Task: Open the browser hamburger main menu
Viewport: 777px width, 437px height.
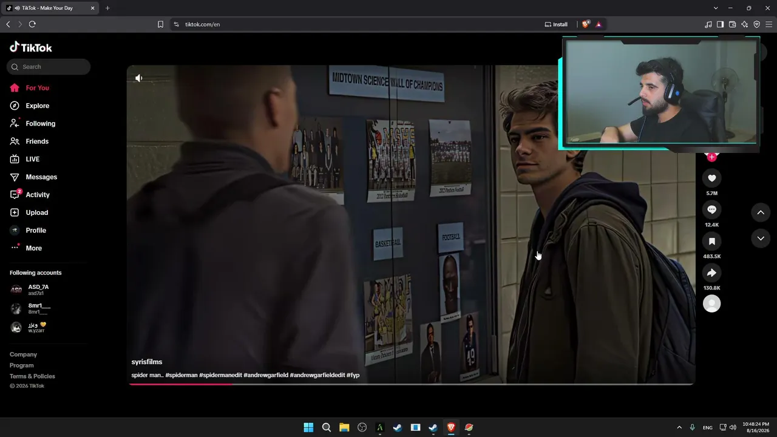Action: pyautogui.click(x=769, y=24)
